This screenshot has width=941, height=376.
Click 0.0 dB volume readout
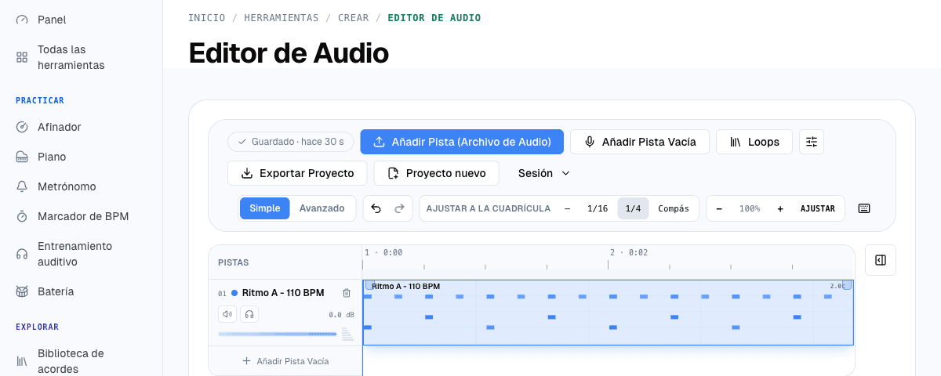[341, 315]
